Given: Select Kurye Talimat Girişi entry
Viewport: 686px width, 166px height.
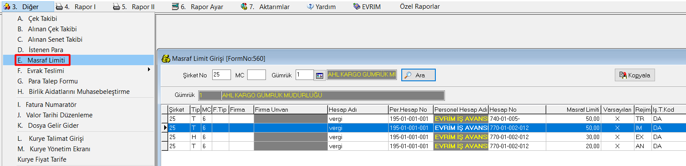Looking at the screenshot, I should 79,139.
